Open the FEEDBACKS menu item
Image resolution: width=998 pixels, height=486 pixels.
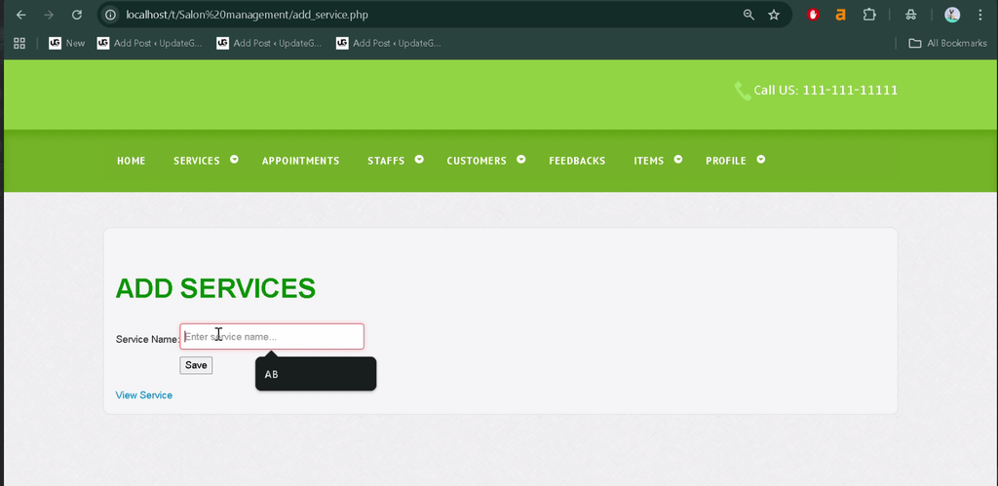[x=577, y=161]
